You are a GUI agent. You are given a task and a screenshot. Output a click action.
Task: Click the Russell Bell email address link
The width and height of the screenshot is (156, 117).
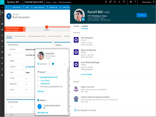pyautogui.click(x=49, y=77)
